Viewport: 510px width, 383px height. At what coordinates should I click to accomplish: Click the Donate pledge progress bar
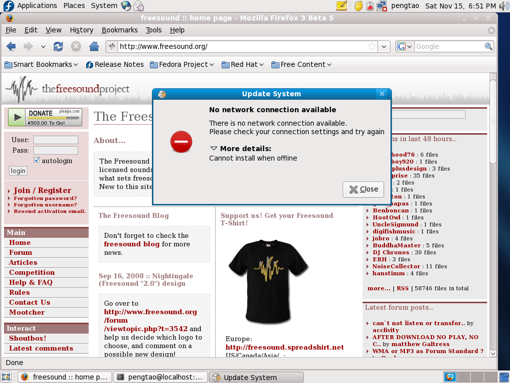[x=53, y=118]
